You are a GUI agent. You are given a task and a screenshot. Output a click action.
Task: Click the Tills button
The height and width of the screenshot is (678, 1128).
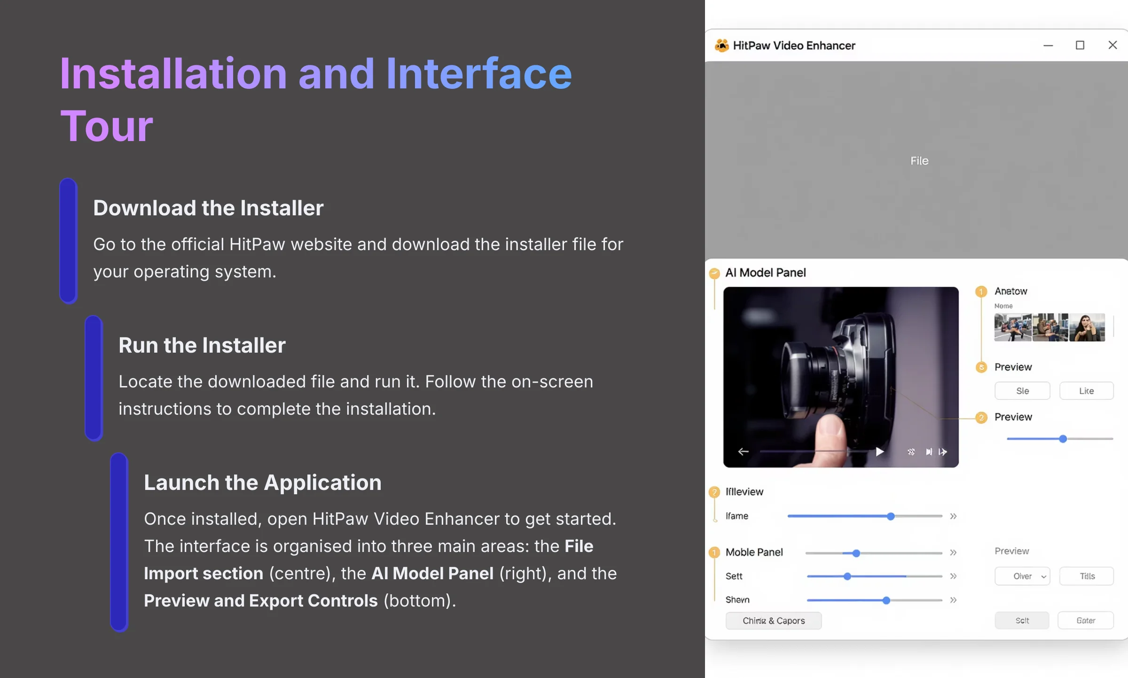[1087, 576]
